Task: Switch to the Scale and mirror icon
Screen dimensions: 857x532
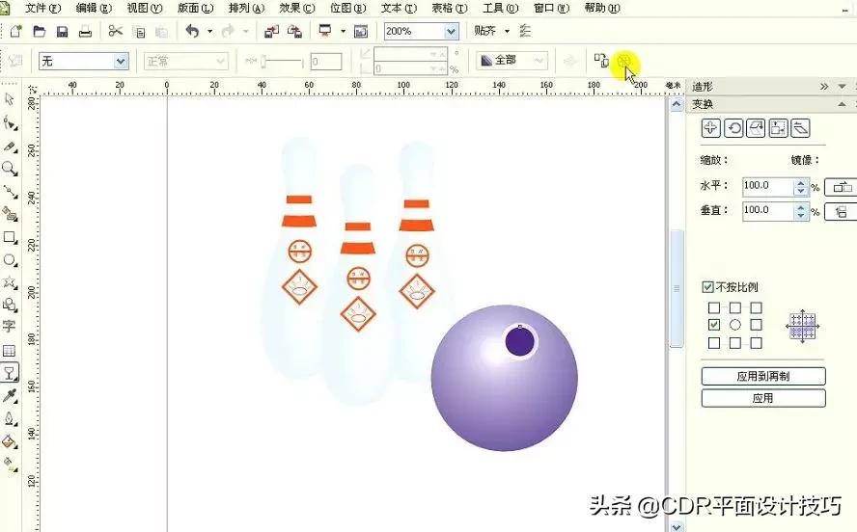Action: (756, 128)
